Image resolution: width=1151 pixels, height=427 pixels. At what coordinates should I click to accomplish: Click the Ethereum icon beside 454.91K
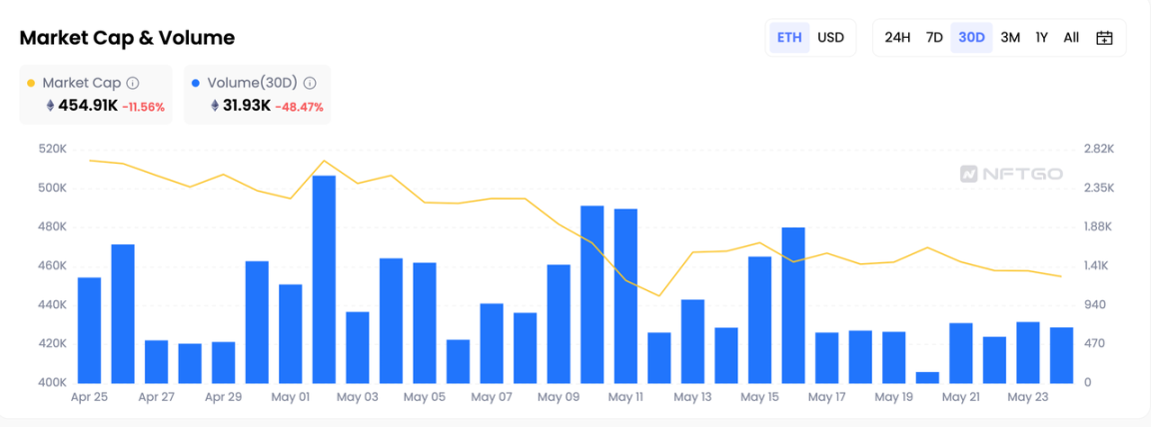[50, 106]
